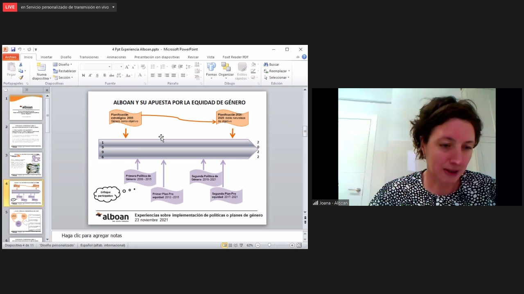Toggle Normal view button in status bar
This screenshot has height=294, width=524.
coord(225,245)
